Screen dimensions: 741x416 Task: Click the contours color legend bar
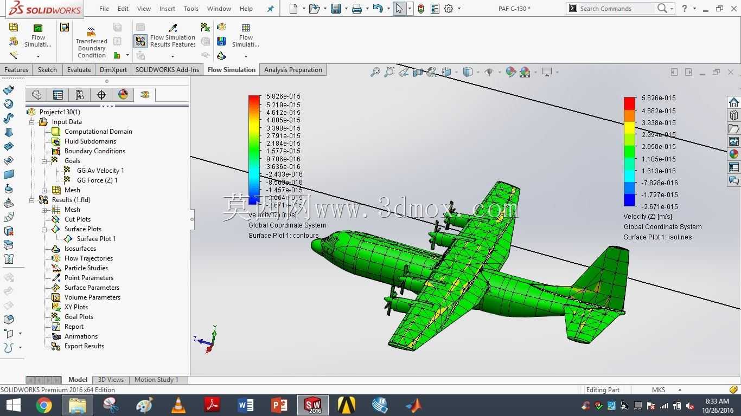pos(254,150)
